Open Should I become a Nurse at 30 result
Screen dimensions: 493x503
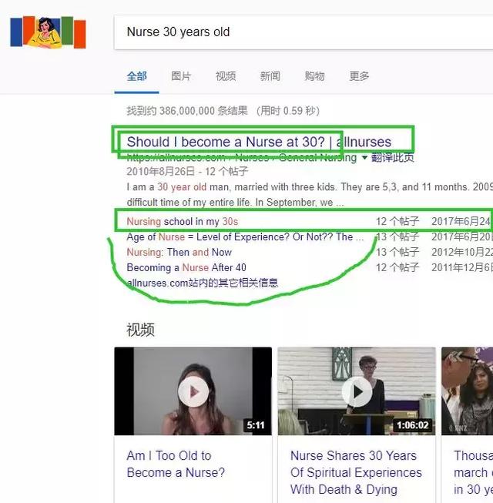(259, 142)
